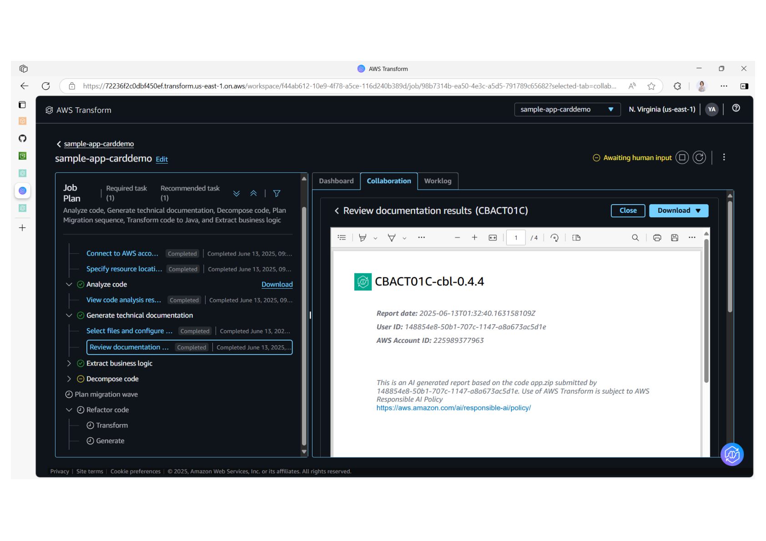Favorite this page with the star icon
The width and height of the screenshot is (766, 541).
tap(651, 86)
